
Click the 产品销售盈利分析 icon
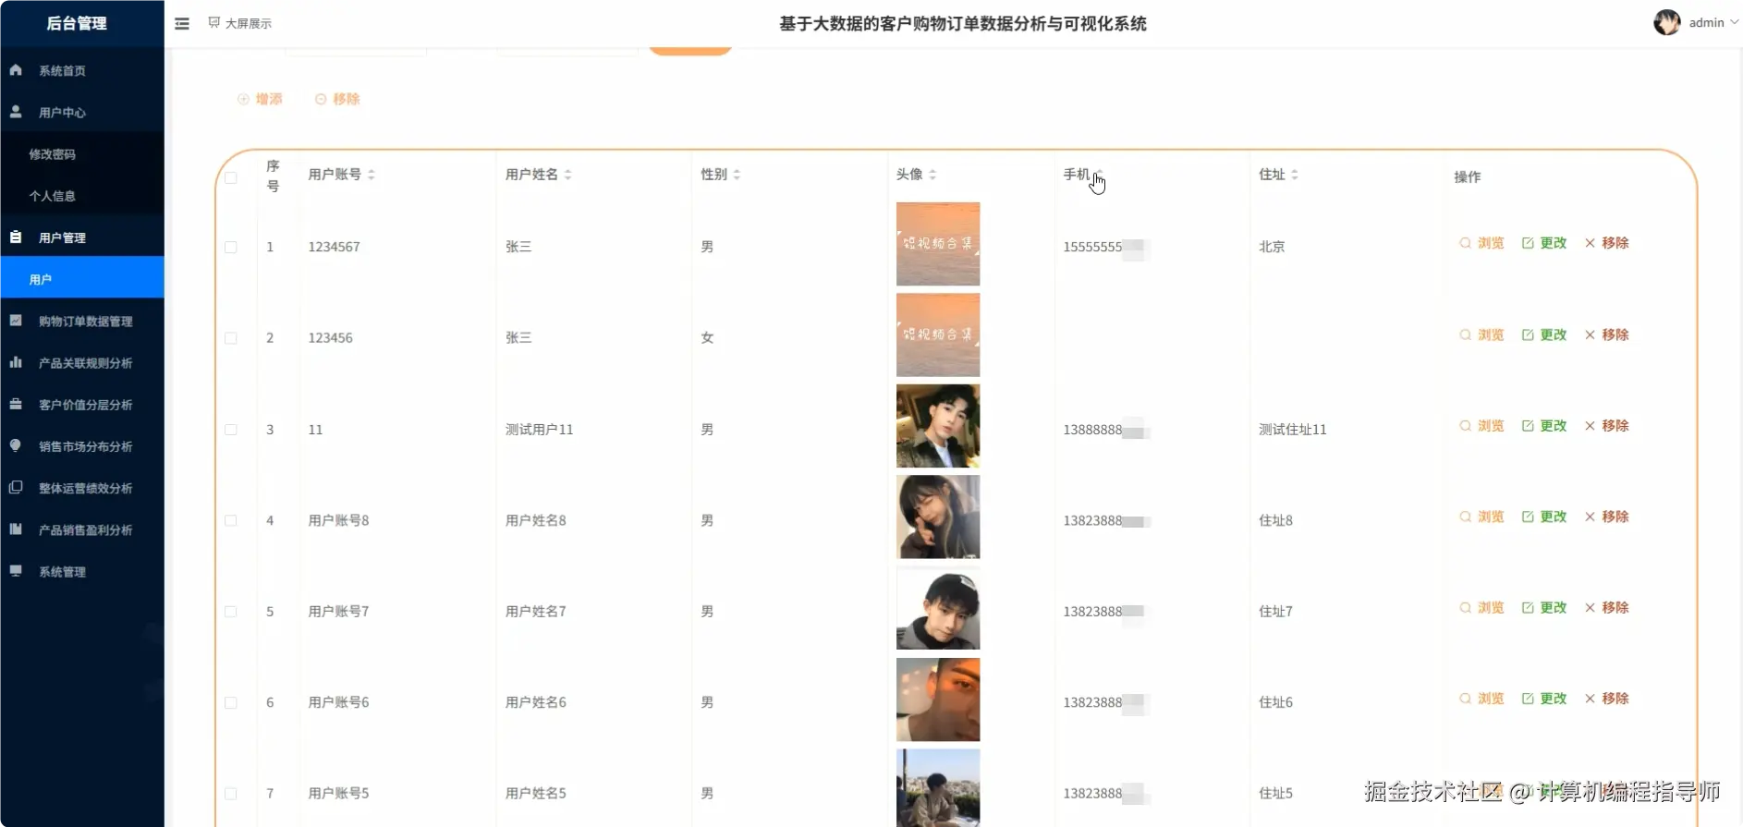[x=16, y=529]
